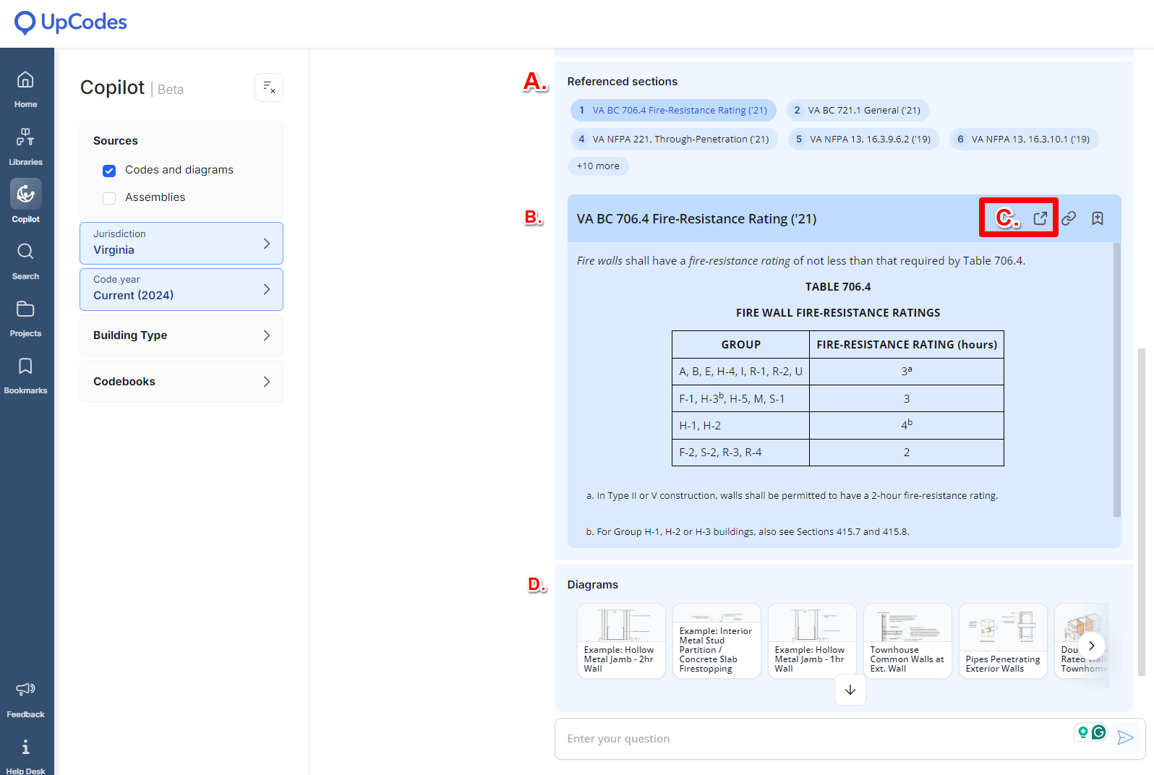The width and height of the screenshot is (1154, 775).
Task: Open Example: Hollow Metal Jamb - 2hr Wall diagram
Action: point(621,641)
